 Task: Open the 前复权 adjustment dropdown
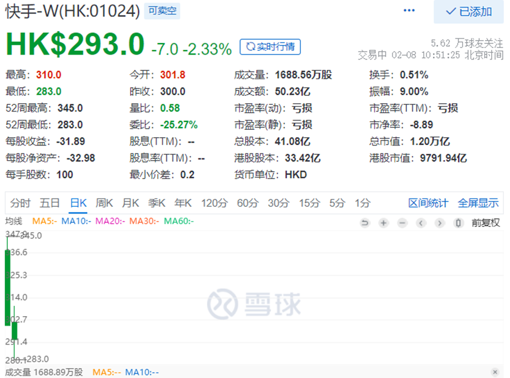[x=486, y=223]
